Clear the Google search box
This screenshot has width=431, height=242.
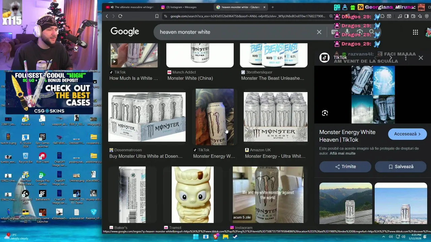[319, 32]
